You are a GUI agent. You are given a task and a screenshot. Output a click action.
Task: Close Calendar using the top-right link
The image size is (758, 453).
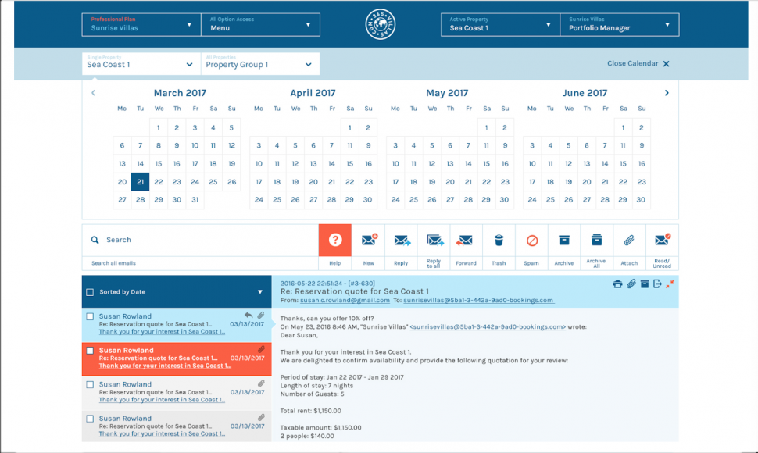coord(638,63)
